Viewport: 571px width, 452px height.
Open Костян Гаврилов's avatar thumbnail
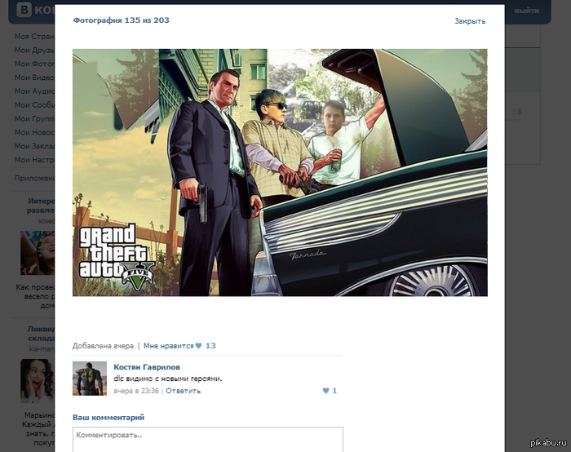90,378
